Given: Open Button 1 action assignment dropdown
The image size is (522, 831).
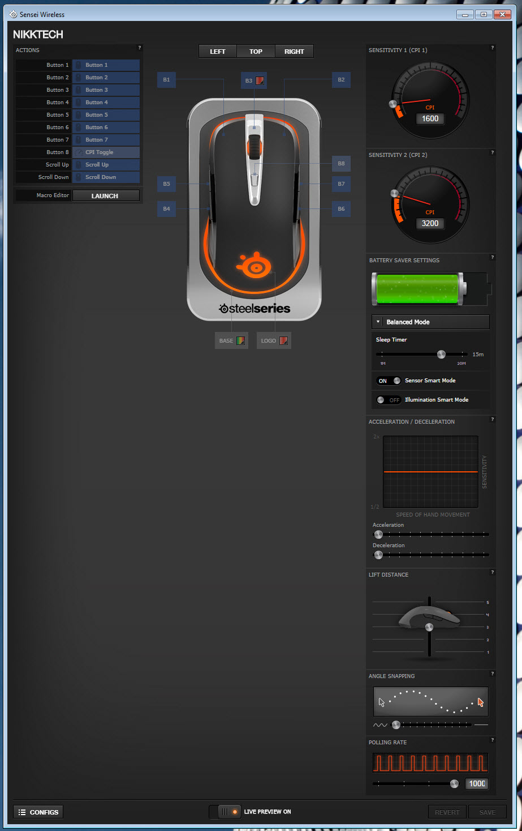Looking at the screenshot, I should (x=106, y=65).
